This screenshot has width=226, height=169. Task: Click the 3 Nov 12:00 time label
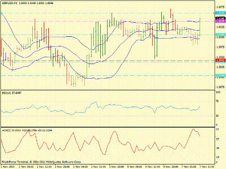tap(98, 167)
